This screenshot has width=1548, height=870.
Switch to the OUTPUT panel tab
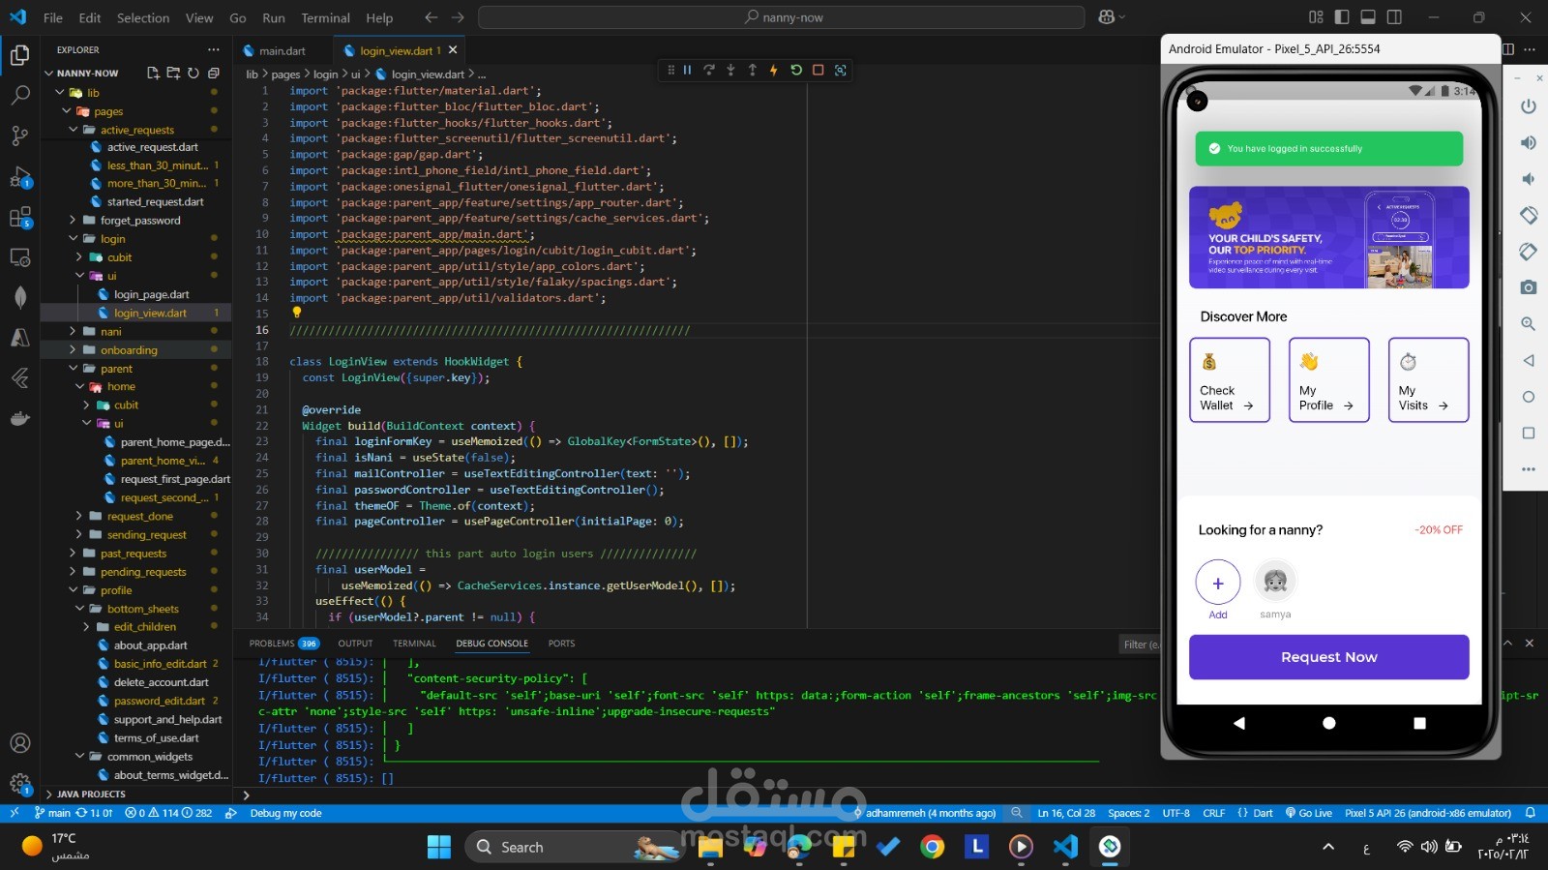[355, 644]
